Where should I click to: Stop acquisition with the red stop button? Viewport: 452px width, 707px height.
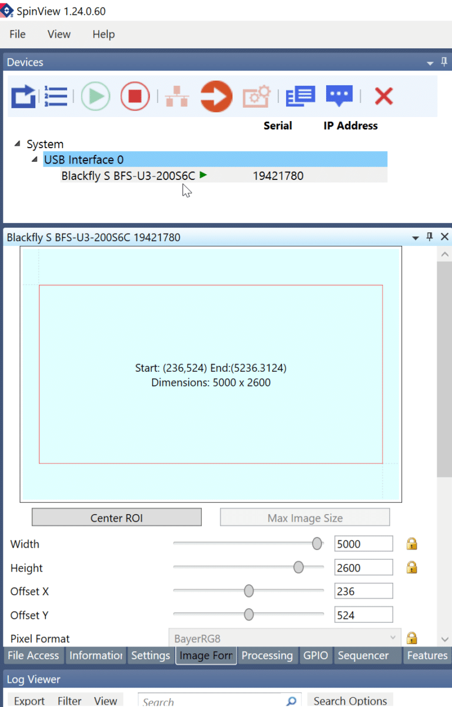click(x=135, y=96)
